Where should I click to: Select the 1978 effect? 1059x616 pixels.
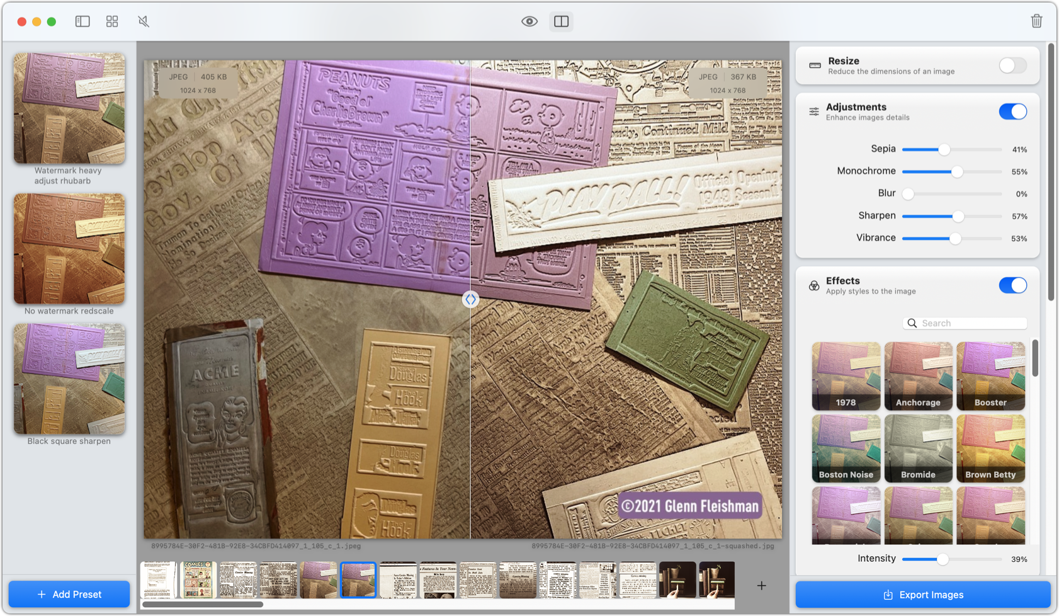[846, 376]
